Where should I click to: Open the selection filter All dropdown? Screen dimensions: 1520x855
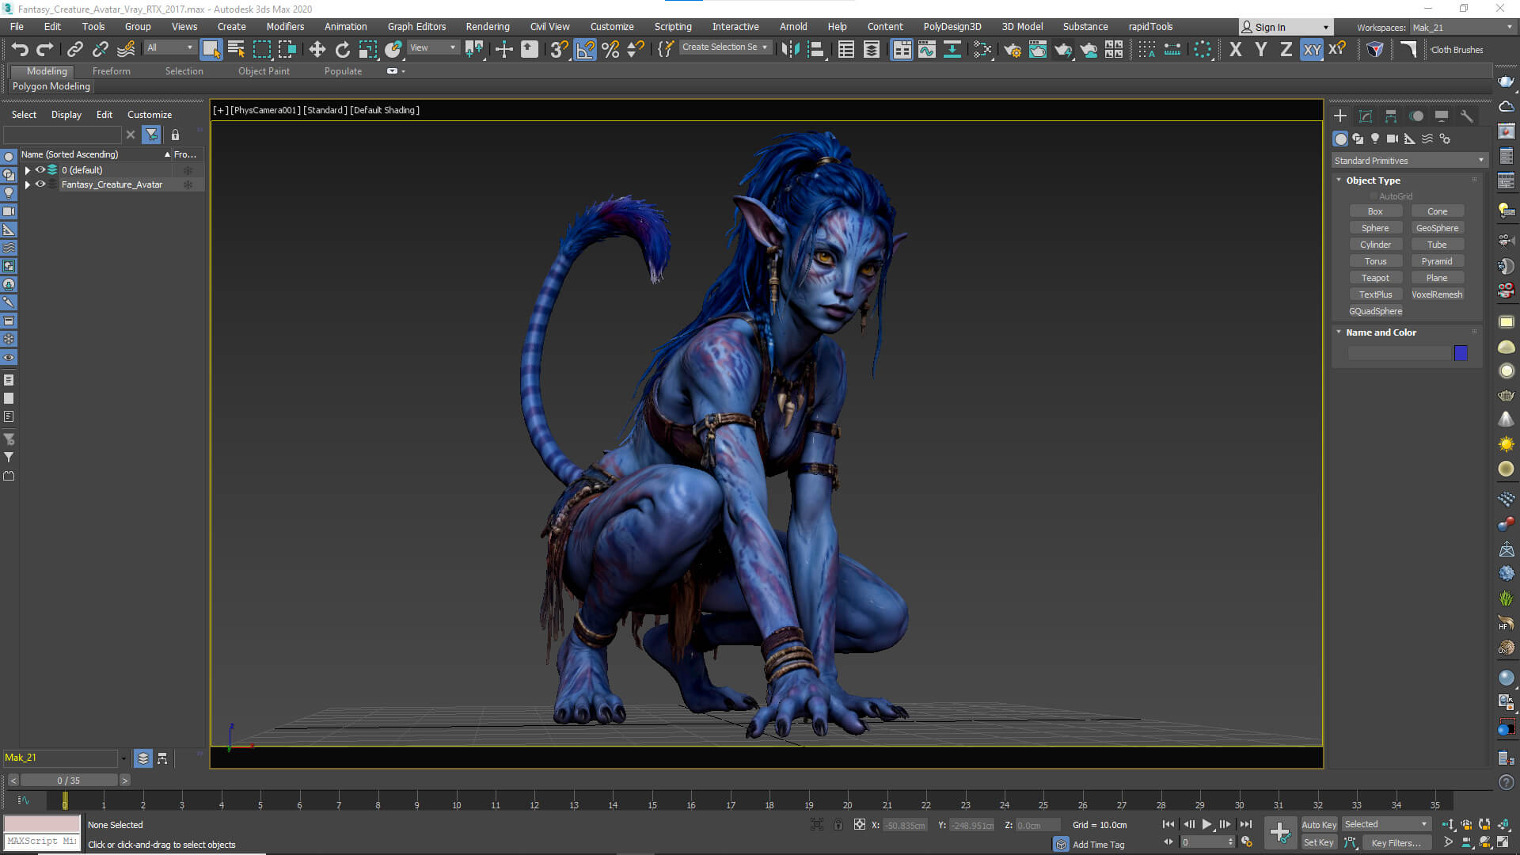(169, 47)
